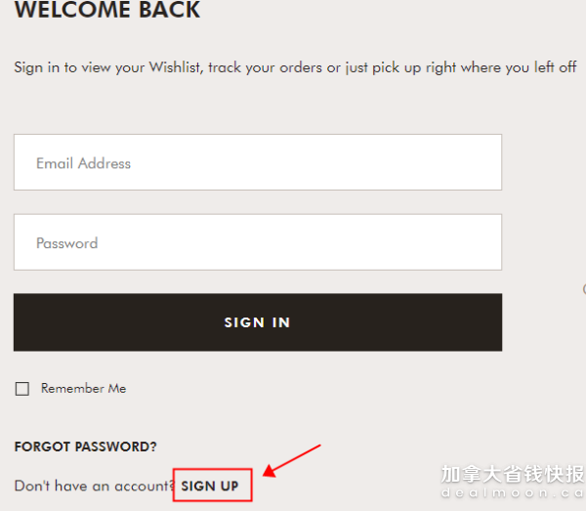Click the partial circular icon at right edge
This screenshot has height=511, width=586.
[584, 289]
